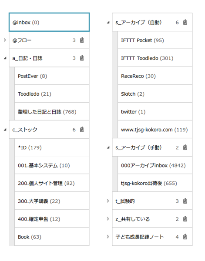Select the @inbox (0) notebook
Viewport: 205px width, 261px height.
pos(49,22)
